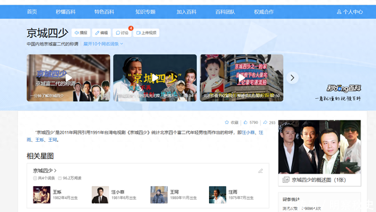Expand the 京城四少 star map chevron
Screen dimensions: 376x212
pos(55,171)
